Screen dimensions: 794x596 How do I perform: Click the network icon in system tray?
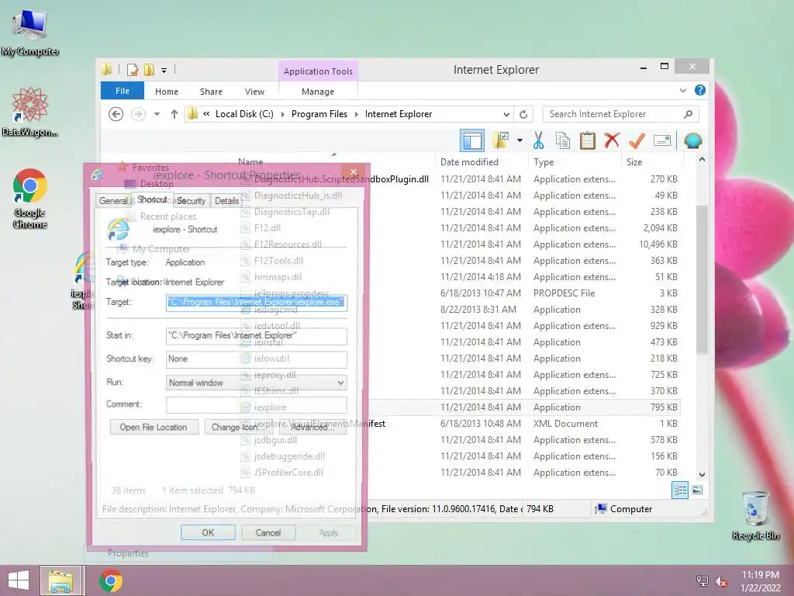[x=703, y=581]
